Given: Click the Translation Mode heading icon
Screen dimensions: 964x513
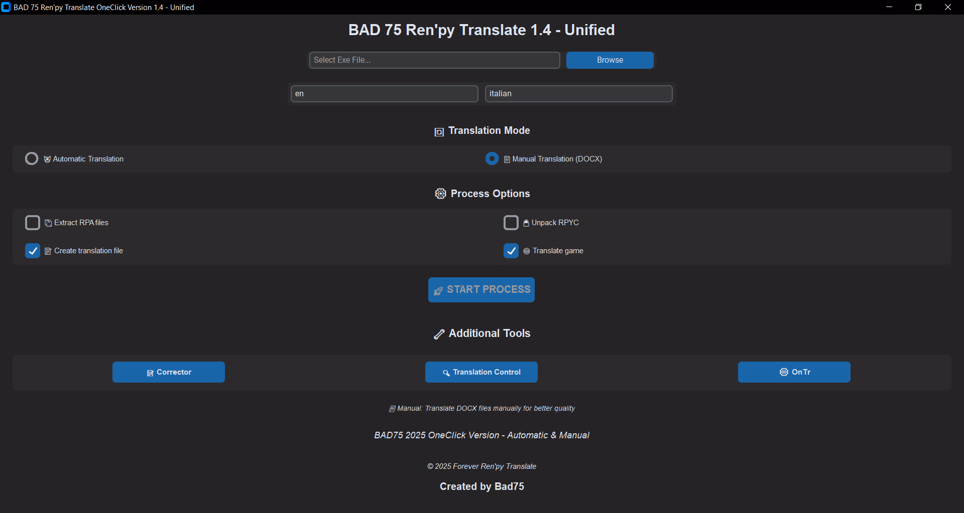Looking at the screenshot, I should 439,131.
